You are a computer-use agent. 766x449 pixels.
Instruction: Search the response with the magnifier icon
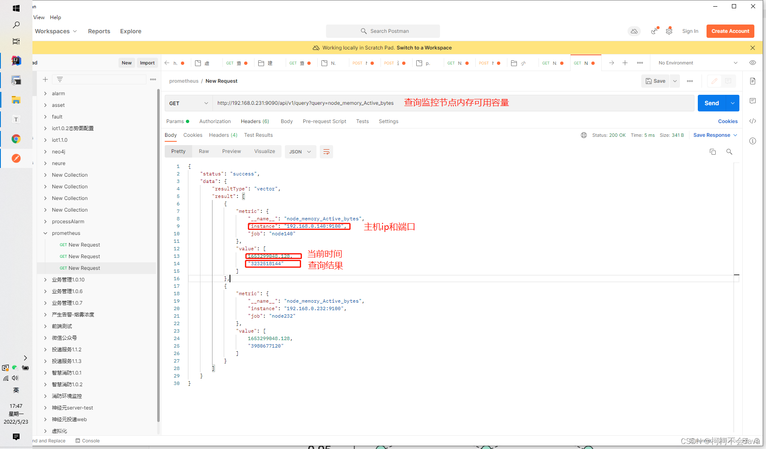pos(729,152)
